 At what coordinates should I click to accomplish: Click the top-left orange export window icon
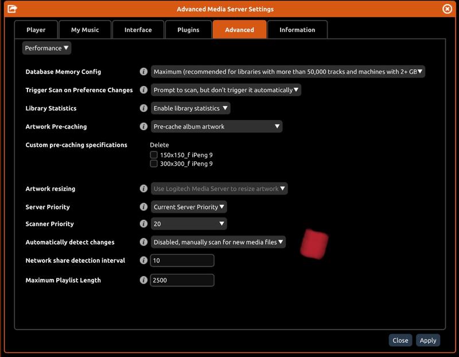12,9
